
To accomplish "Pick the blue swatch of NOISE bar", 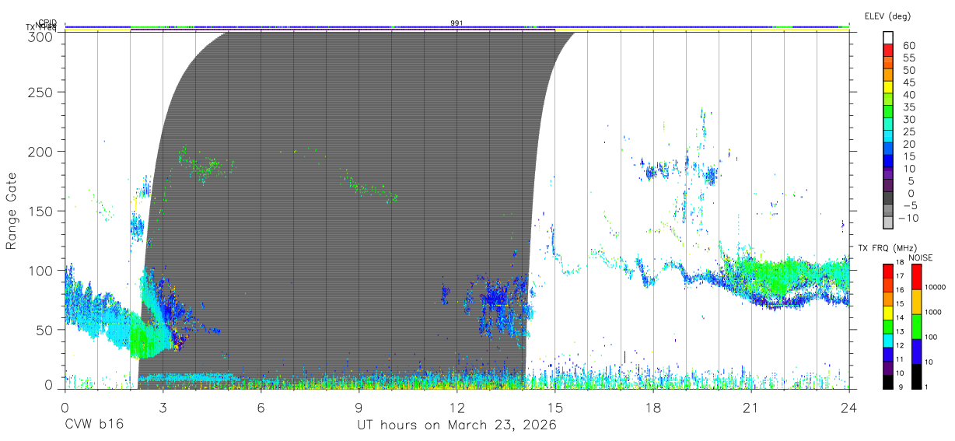I will (x=916, y=350).
